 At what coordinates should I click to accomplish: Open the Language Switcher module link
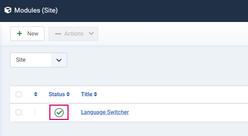point(105,112)
